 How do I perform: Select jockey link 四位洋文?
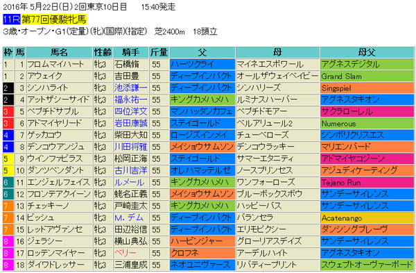[x=130, y=111]
